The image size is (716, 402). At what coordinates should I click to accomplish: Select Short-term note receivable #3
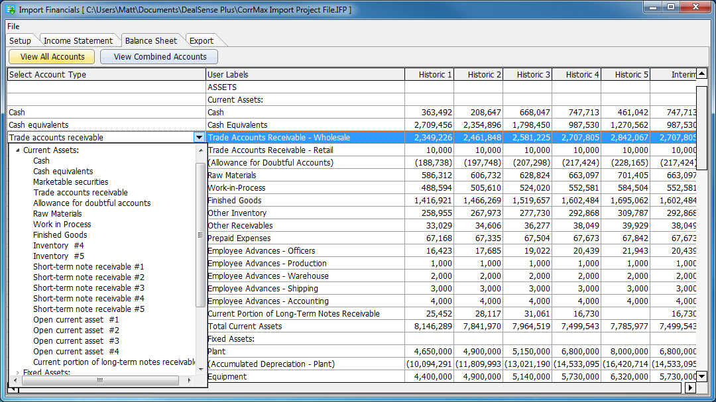pyautogui.click(x=88, y=287)
